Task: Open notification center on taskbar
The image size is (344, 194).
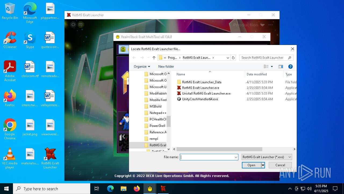Action: (x=335, y=189)
